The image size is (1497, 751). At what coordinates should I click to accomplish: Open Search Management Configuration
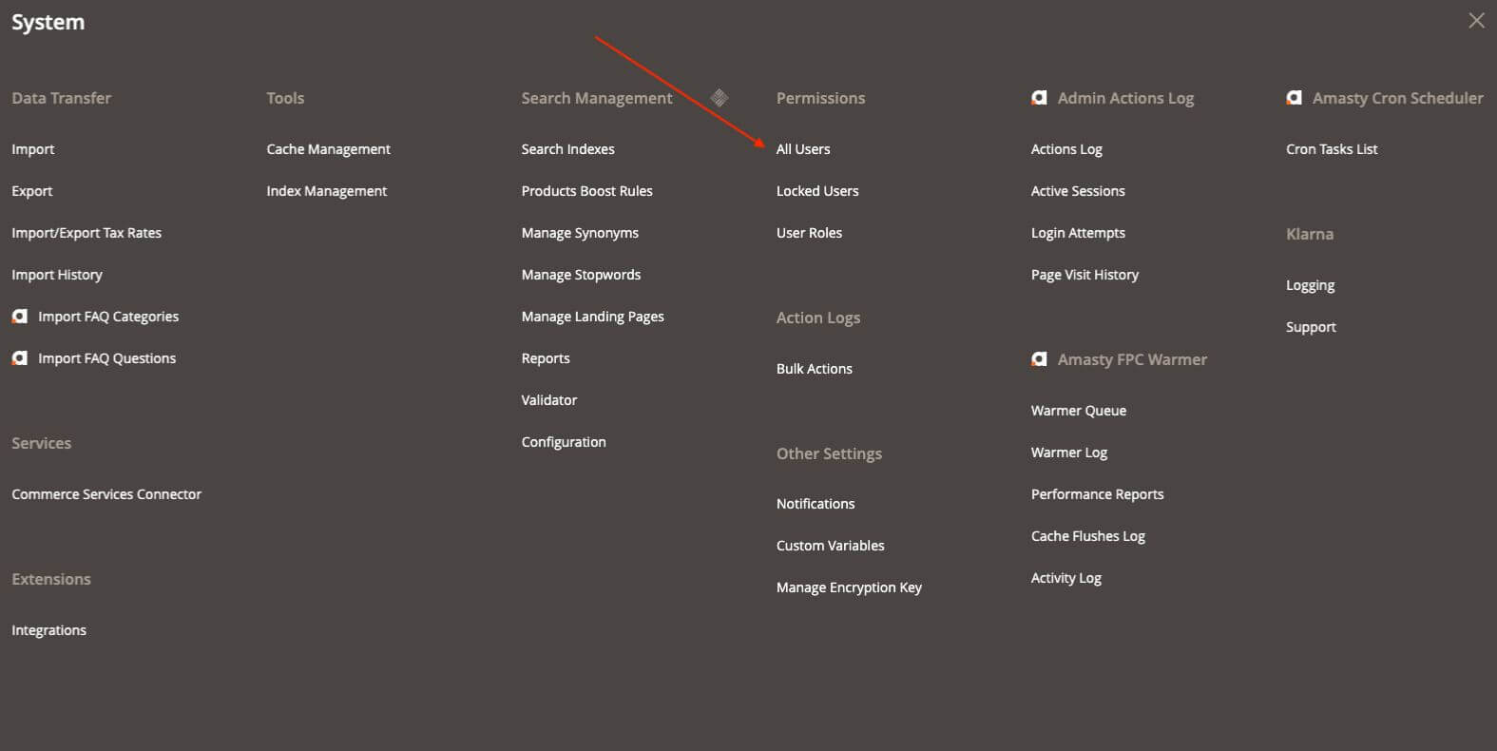pyautogui.click(x=564, y=442)
